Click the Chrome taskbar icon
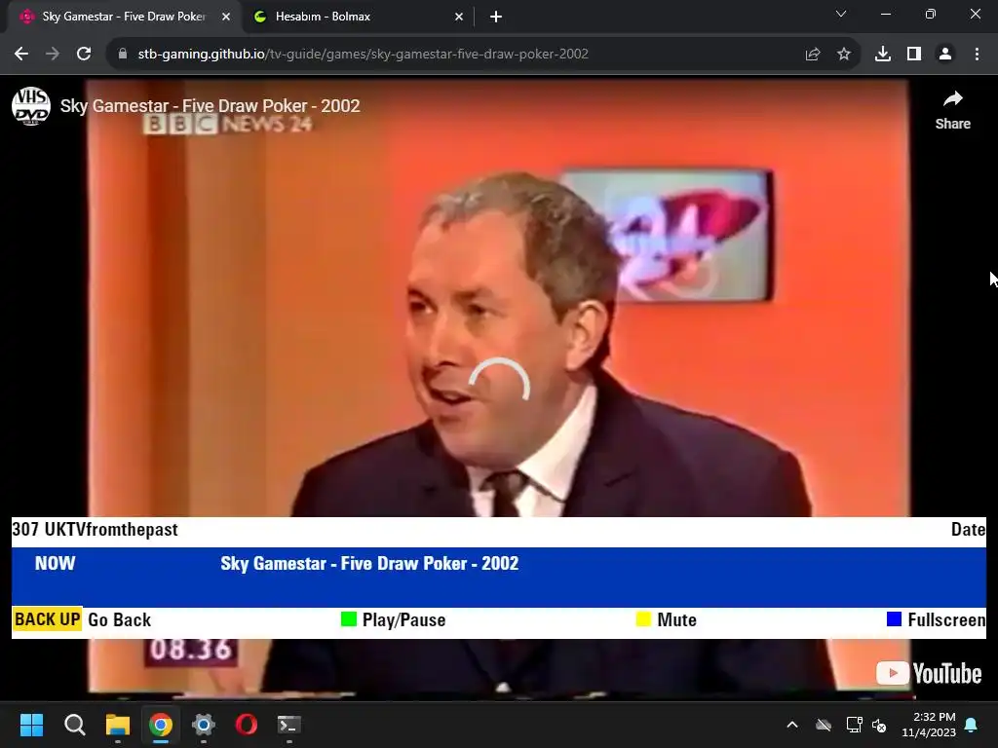This screenshot has width=998, height=748. 161,725
